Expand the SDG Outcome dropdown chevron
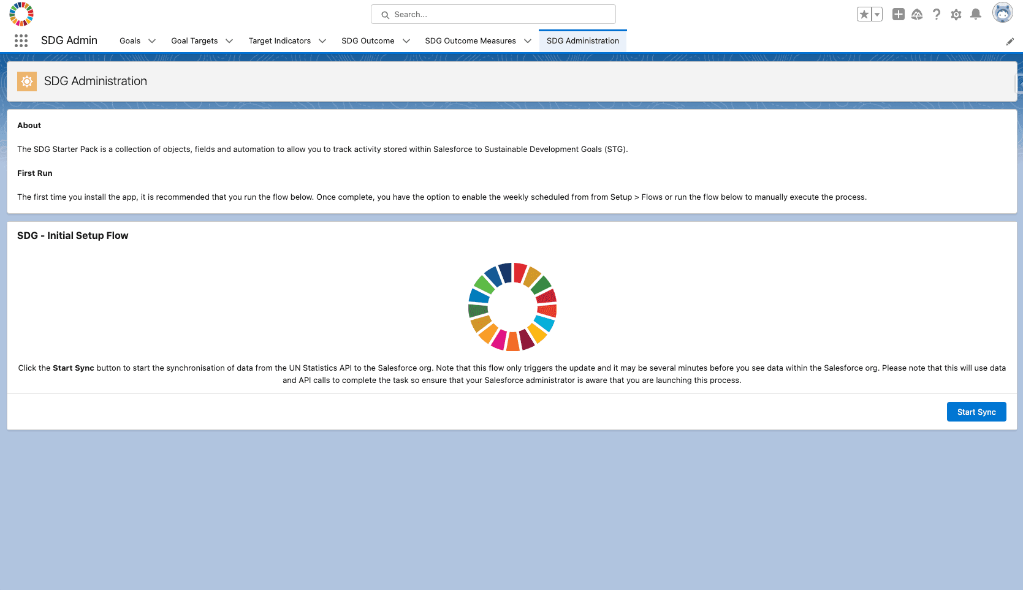 [406, 41]
